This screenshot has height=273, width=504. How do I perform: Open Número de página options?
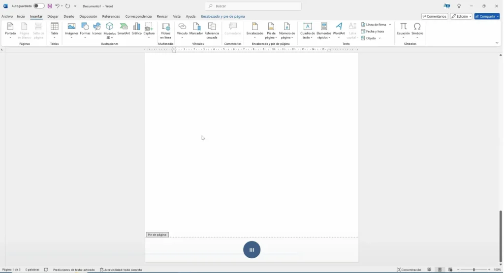[x=287, y=31]
